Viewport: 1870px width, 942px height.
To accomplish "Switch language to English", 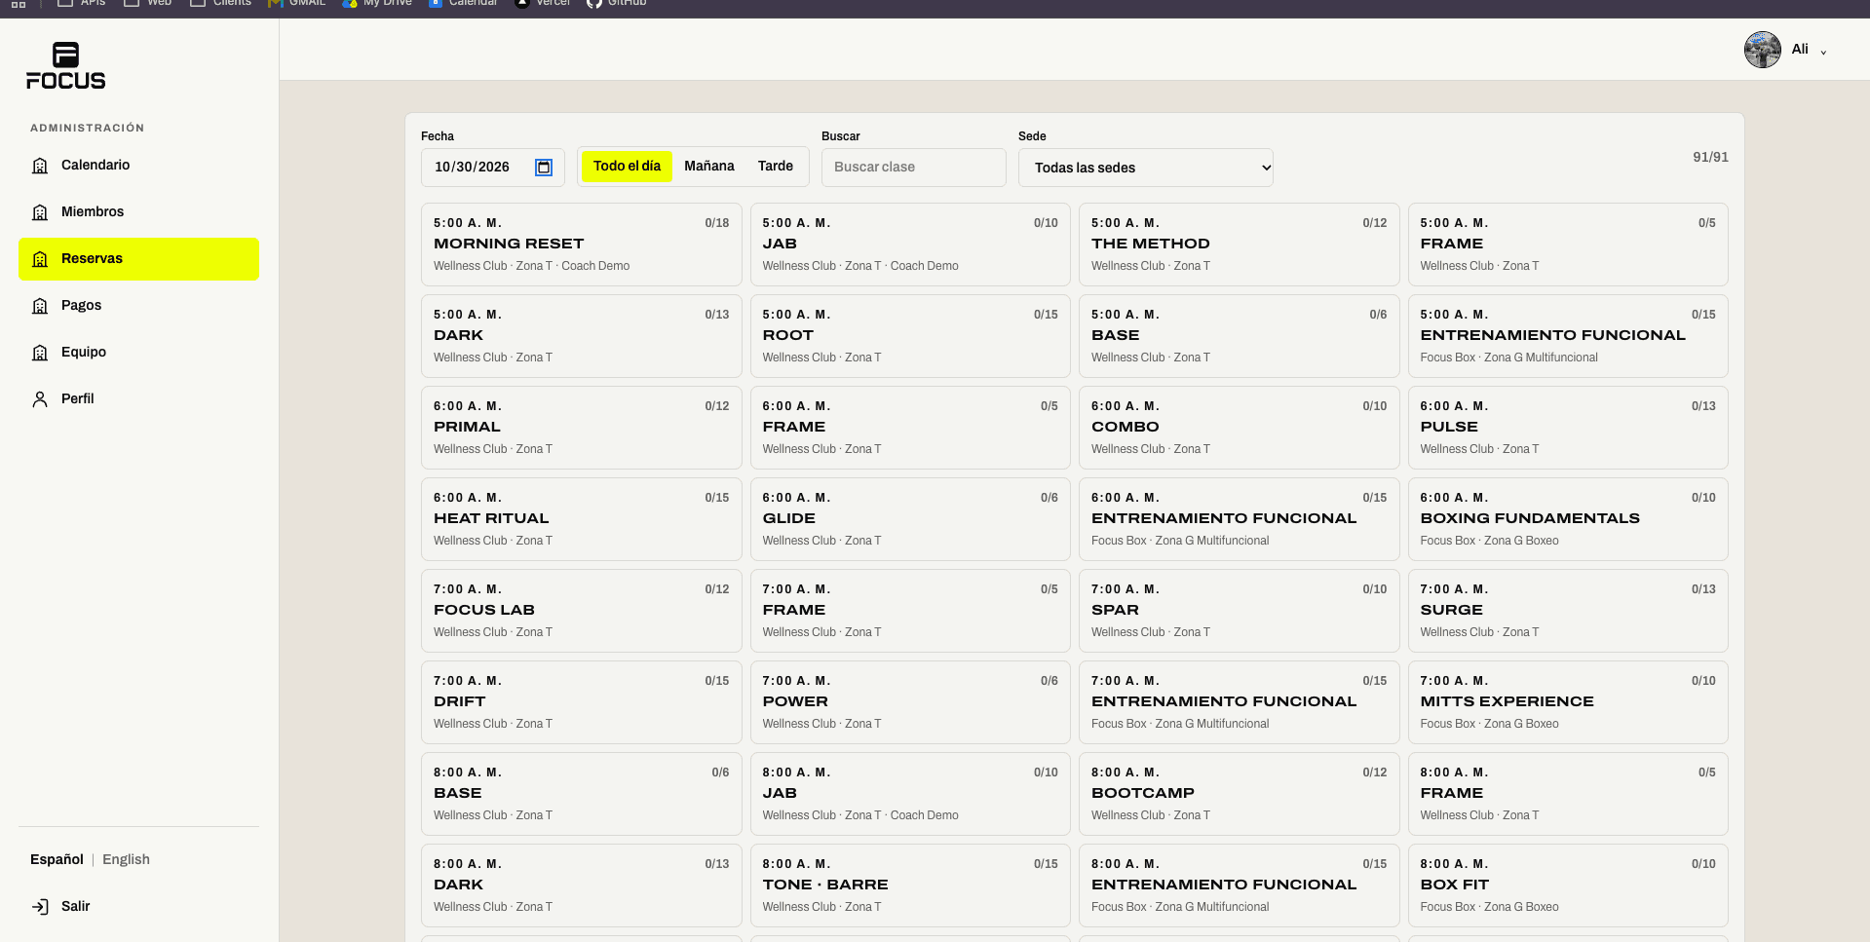I will click(x=126, y=859).
